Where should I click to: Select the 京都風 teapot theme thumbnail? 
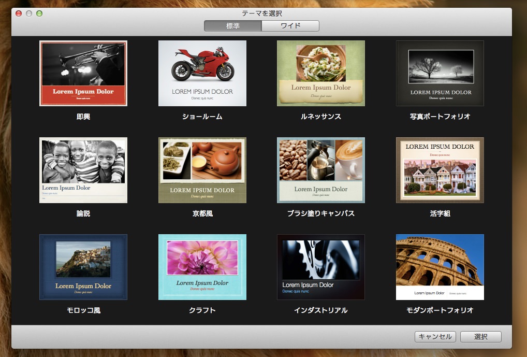click(202, 170)
